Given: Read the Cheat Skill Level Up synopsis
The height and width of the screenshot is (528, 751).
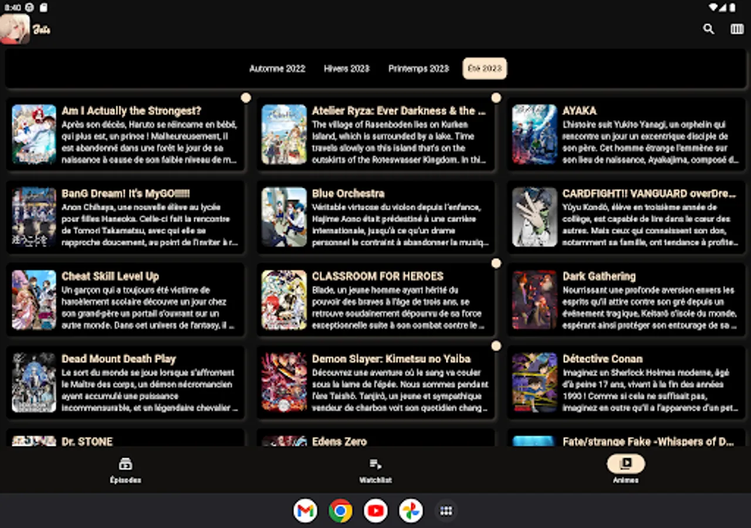Looking at the screenshot, I should [148, 307].
